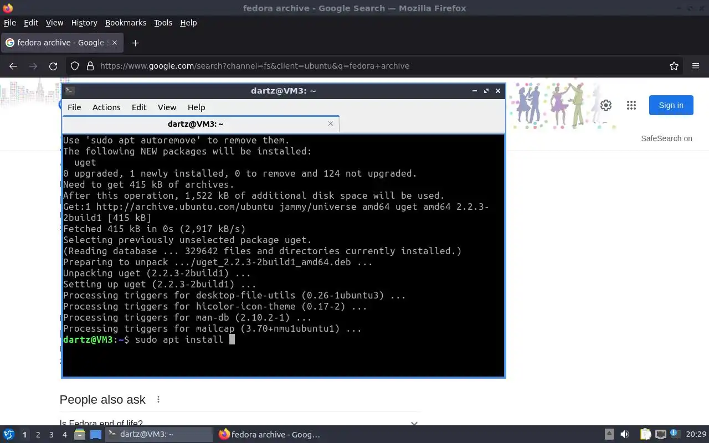The height and width of the screenshot is (443, 709).
Task: Click the 'Unpacking uget (2.2.3-2build1)' line
Action: 157,273
